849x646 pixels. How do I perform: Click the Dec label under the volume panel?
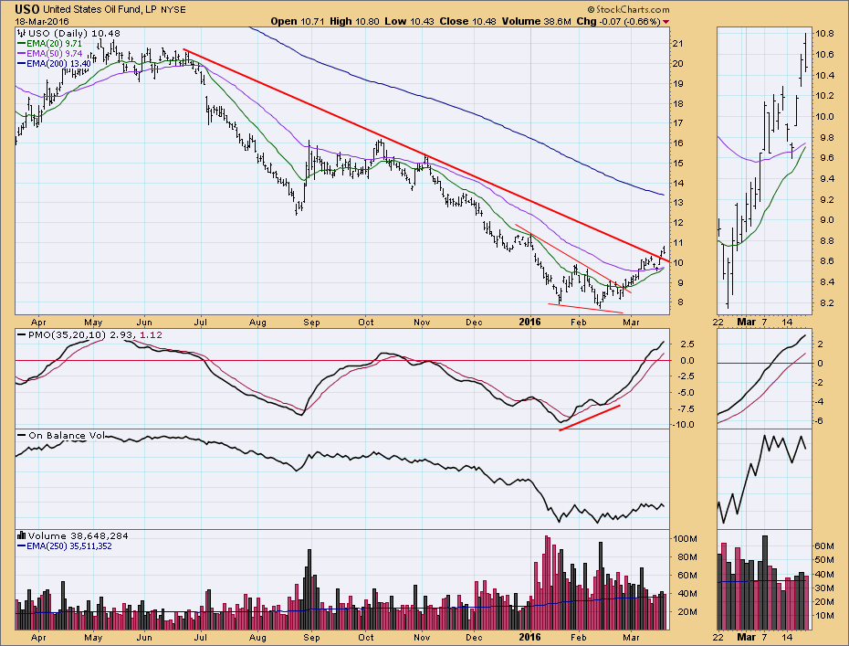pyautogui.click(x=474, y=638)
